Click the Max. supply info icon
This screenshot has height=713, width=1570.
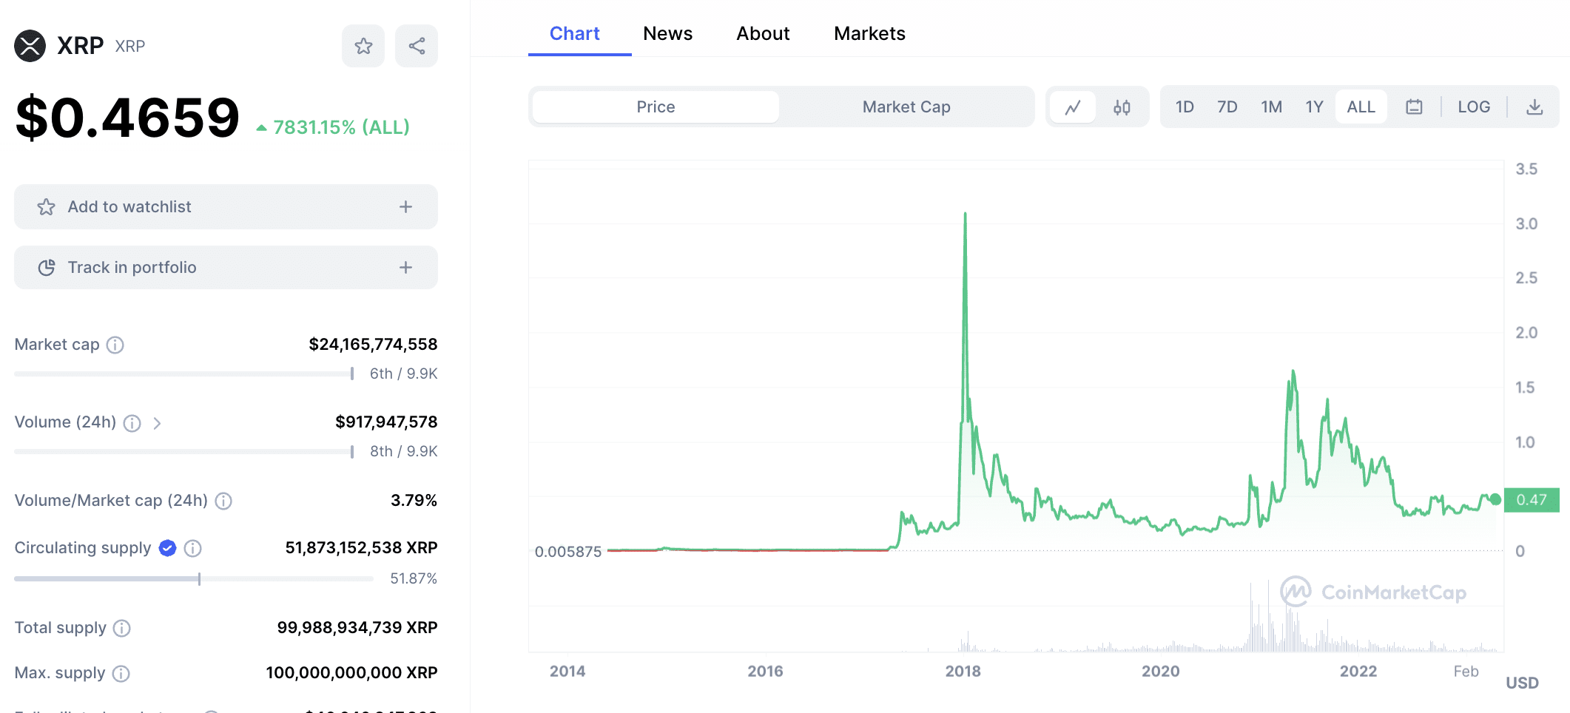pos(121,674)
